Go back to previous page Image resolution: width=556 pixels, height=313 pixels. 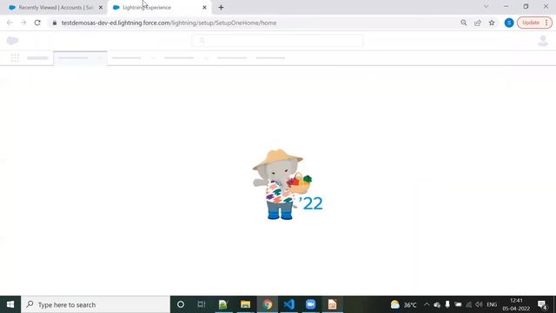[x=10, y=23]
